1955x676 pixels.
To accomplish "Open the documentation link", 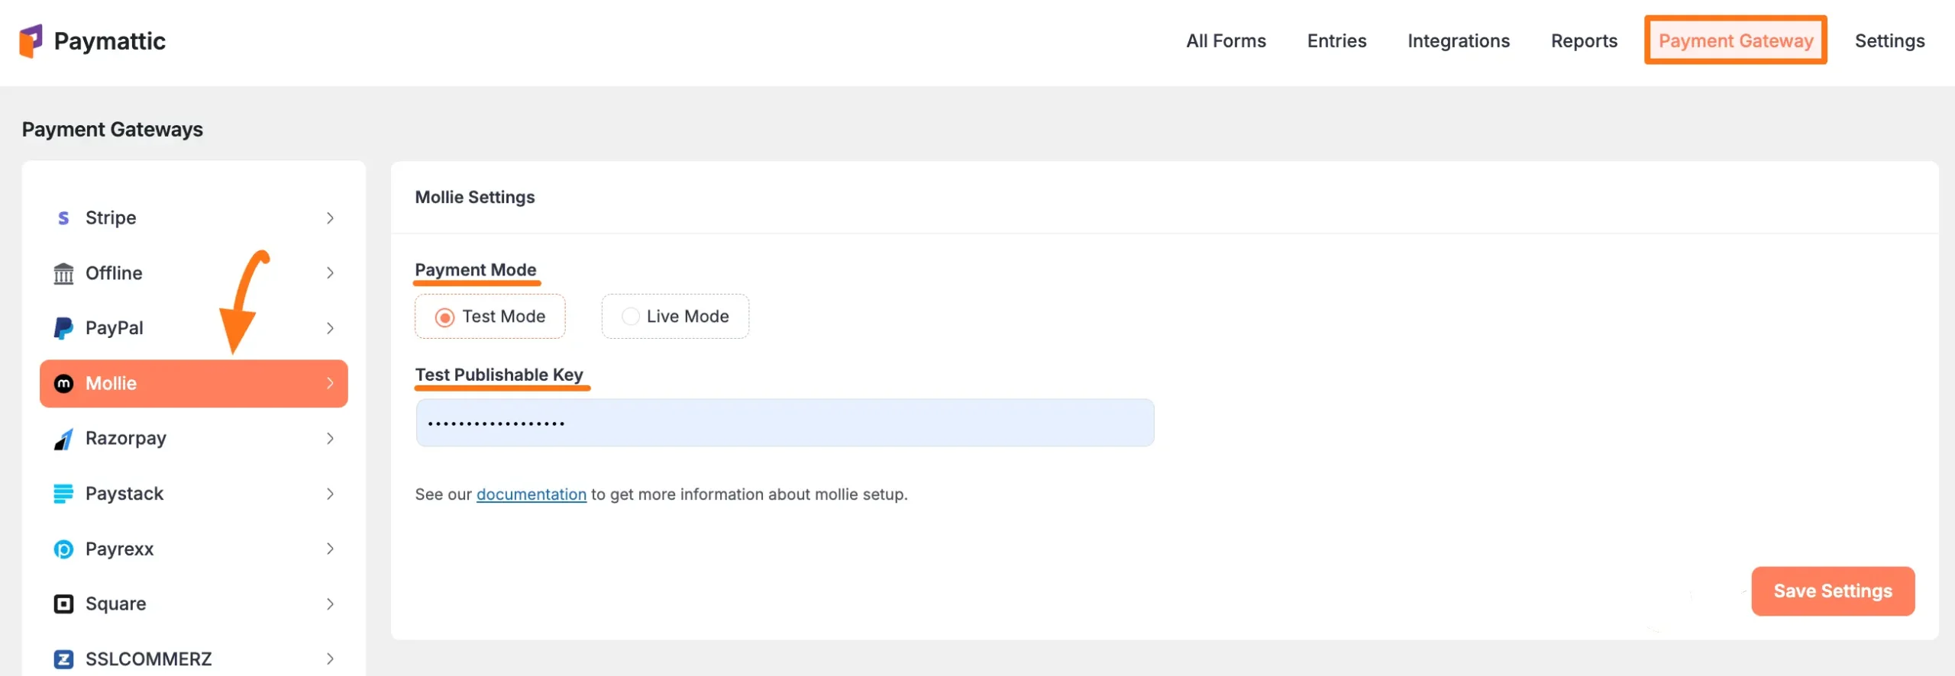I will [x=532, y=494].
